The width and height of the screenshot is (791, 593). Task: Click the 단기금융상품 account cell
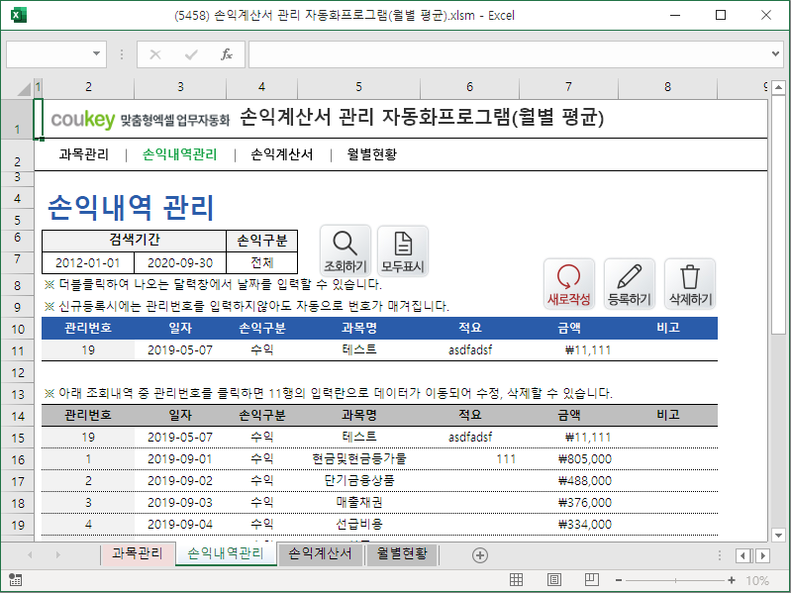pos(358,480)
